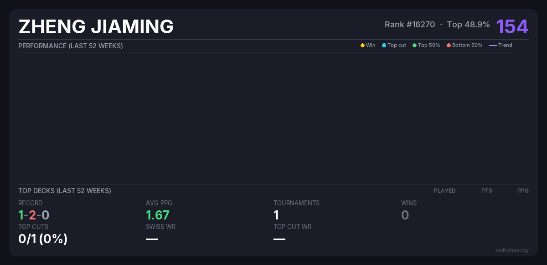Screen dimensions: 547x265
Task: Click the green Top 50% legend dot
Action: (x=414, y=46)
